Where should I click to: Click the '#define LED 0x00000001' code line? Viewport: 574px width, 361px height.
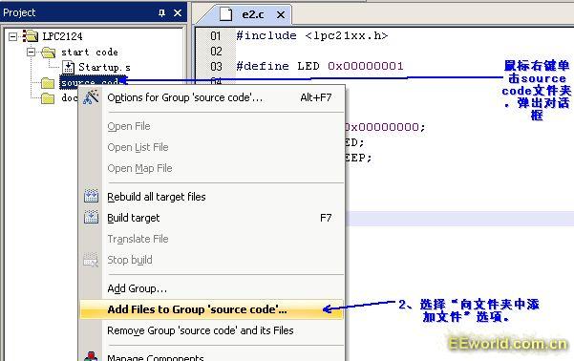click(x=320, y=66)
